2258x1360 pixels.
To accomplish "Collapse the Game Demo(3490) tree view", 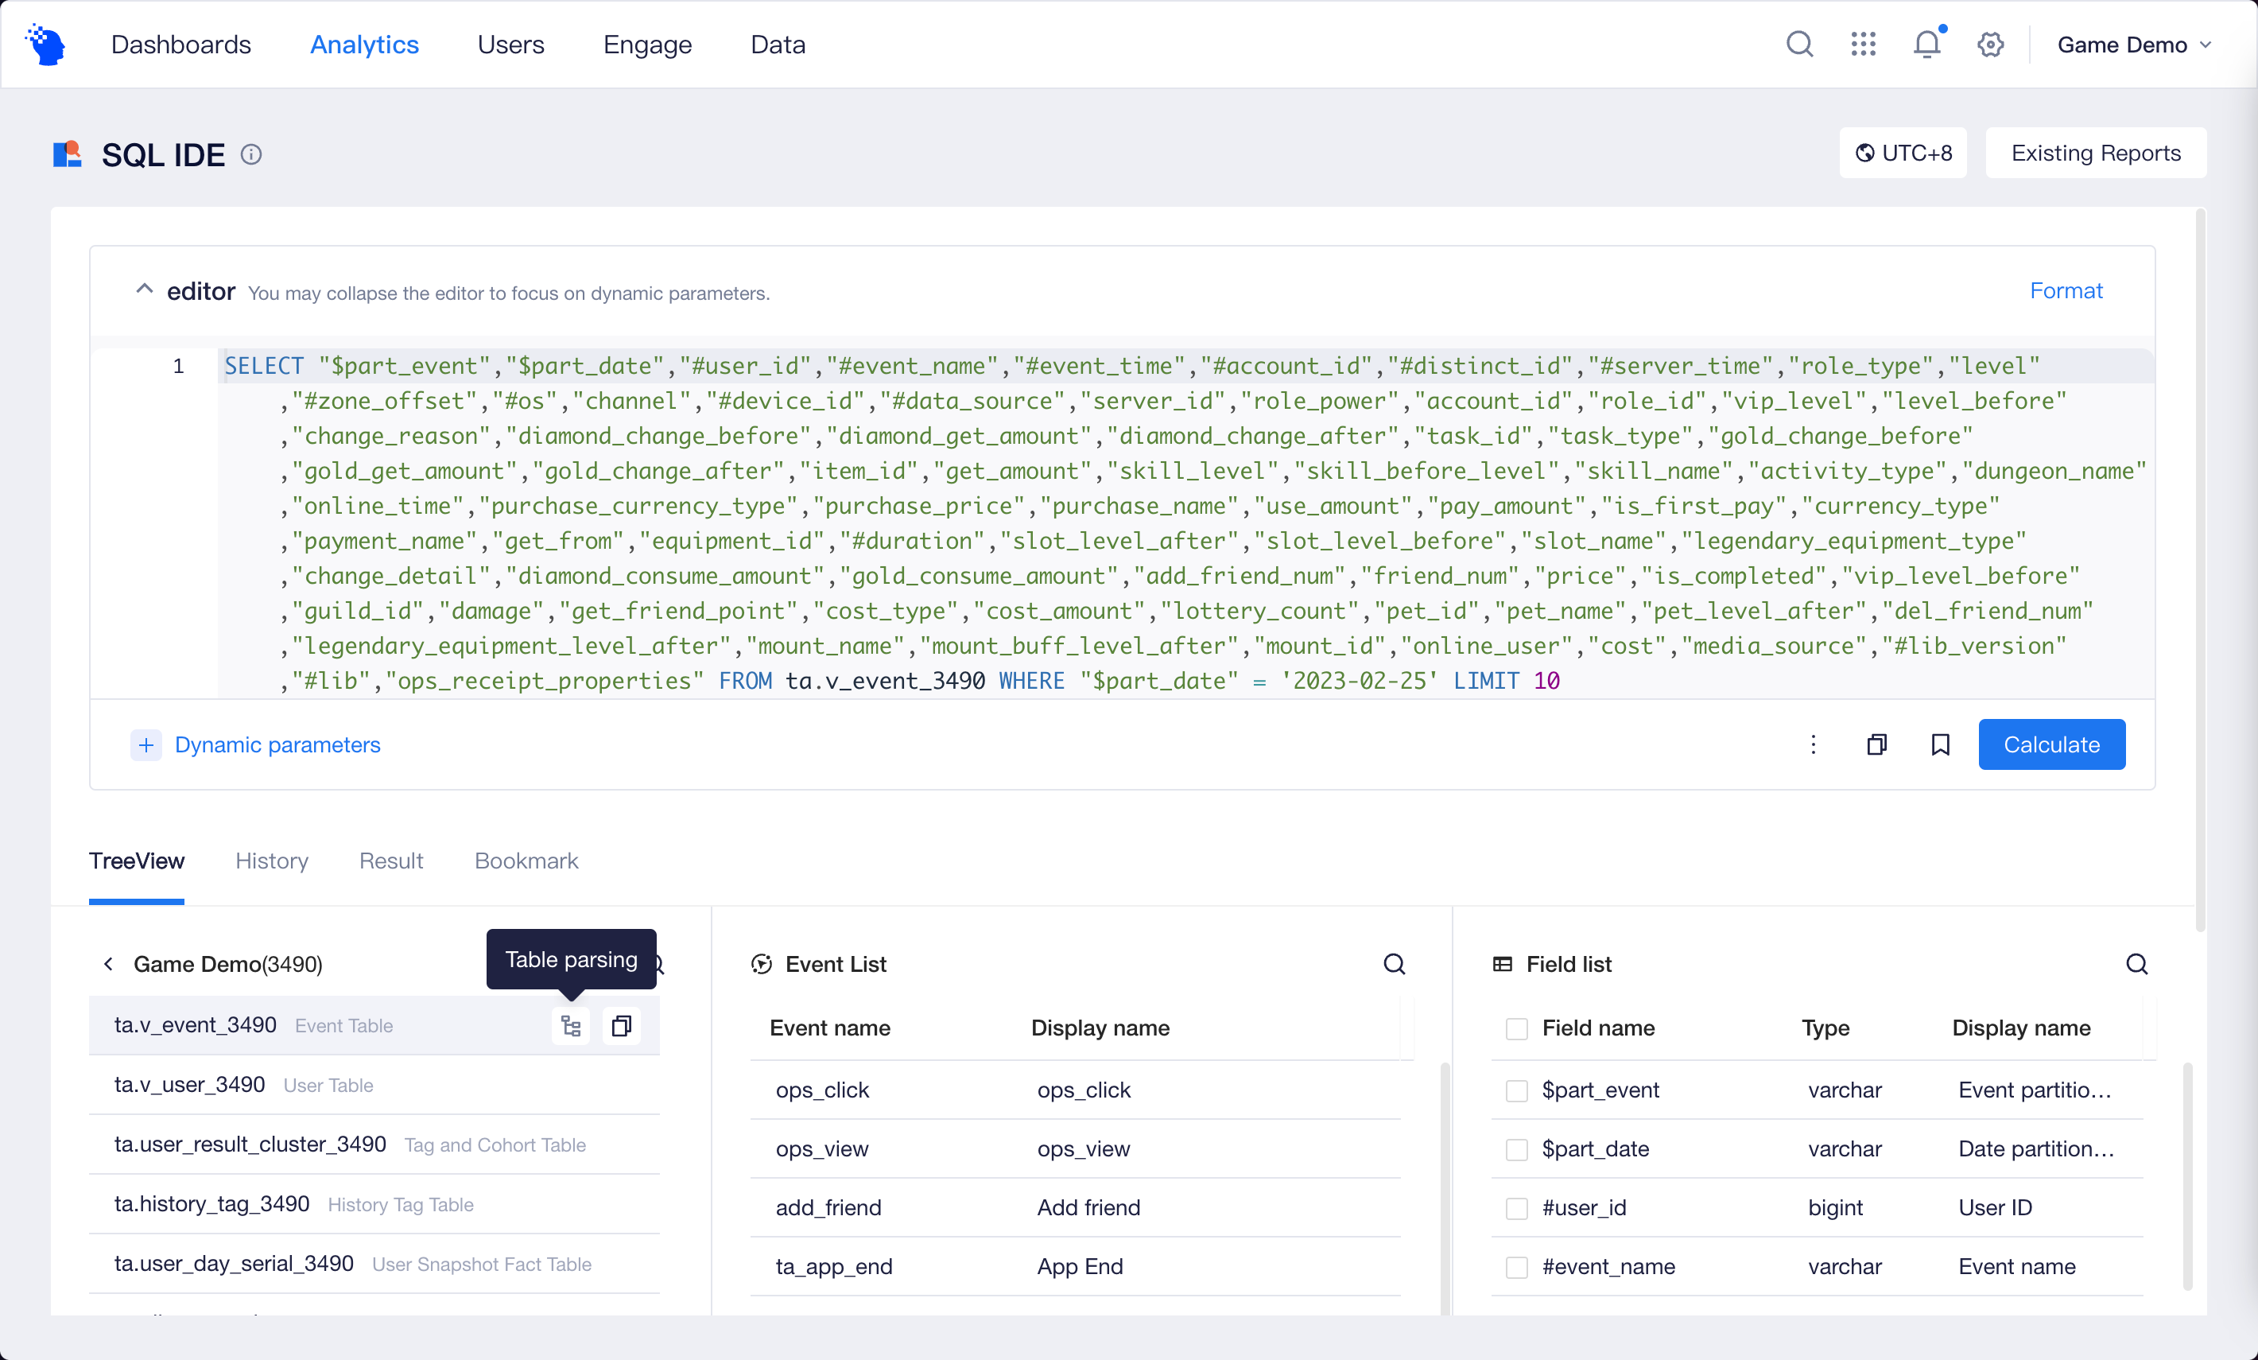I will (107, 963).
